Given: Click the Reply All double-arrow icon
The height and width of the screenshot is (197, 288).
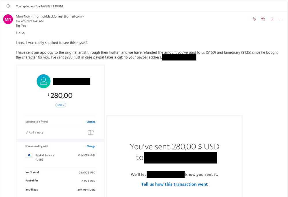Looking at the screenshot, I should tap(263, 19).
